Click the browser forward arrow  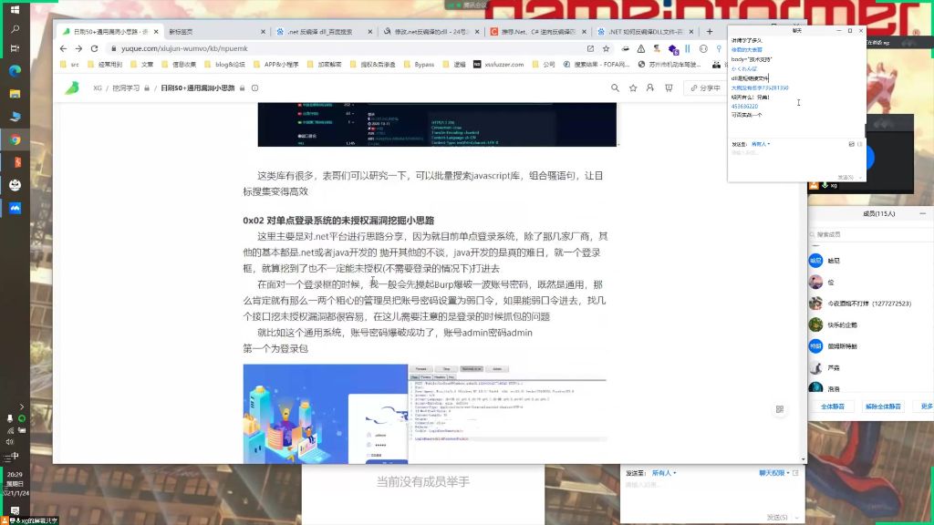pyautogui.click(x=78, y=48)
